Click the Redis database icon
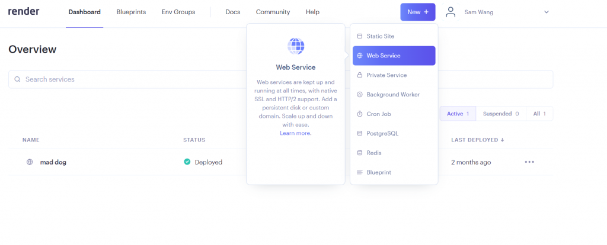The height and width of the screenshot is (245, 607). [360, 153]
